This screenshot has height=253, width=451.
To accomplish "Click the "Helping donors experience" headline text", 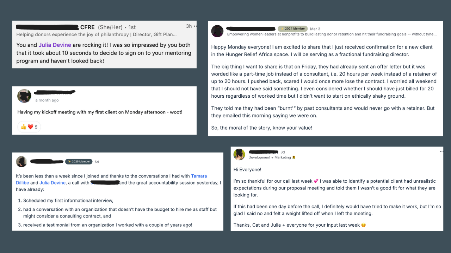I will (x=96, y=34).
